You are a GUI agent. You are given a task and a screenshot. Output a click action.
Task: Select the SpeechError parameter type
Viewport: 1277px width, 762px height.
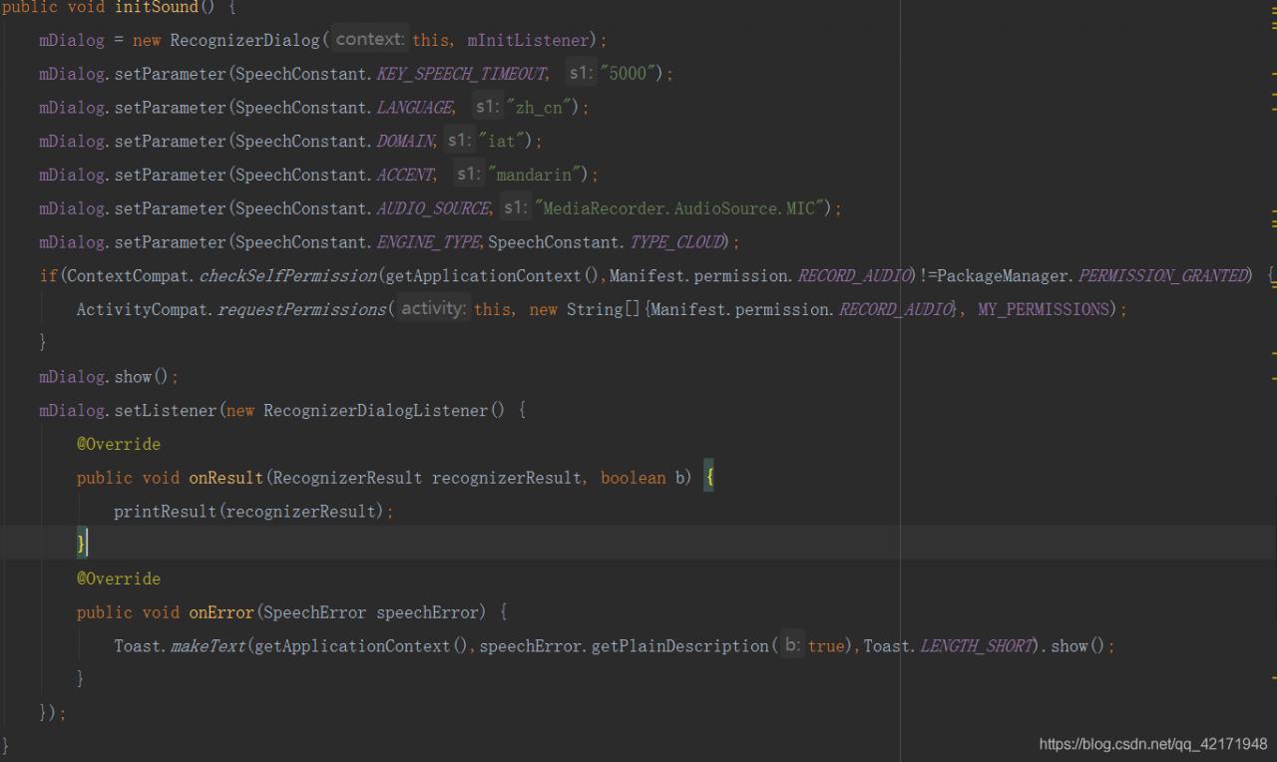click(315, 612)
